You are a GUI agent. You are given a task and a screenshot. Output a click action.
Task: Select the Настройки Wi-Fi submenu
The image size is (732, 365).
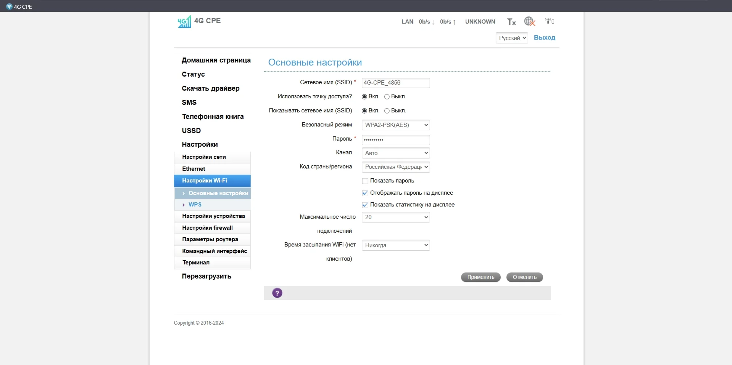click(212, 181)
